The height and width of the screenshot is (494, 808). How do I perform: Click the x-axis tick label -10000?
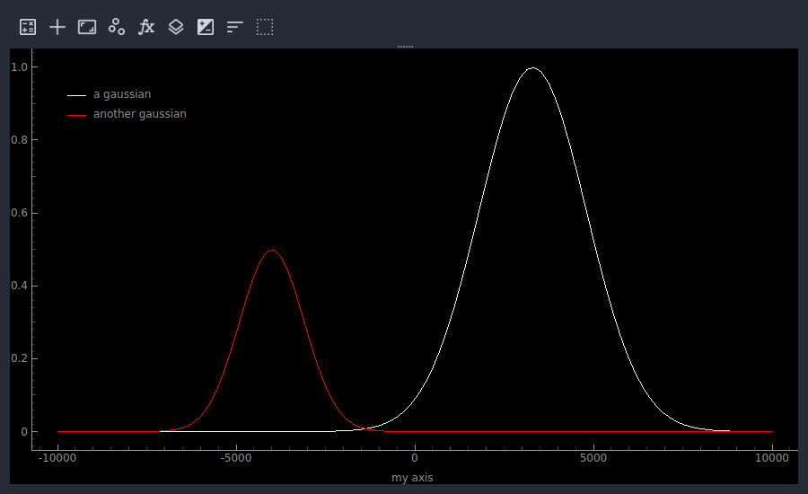coord(57,458)
